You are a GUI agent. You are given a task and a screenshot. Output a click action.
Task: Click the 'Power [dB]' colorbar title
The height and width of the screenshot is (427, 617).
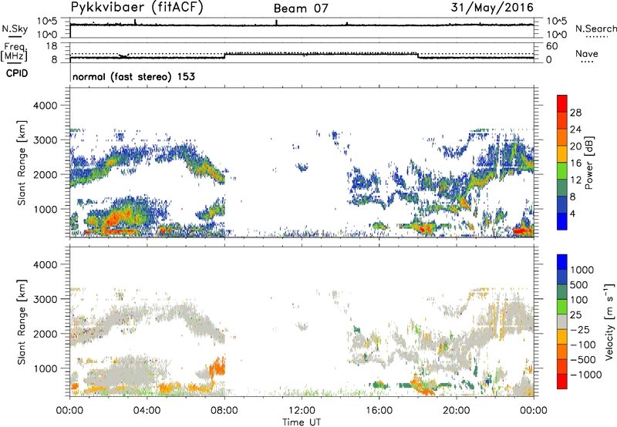click(x=588, y=163)
